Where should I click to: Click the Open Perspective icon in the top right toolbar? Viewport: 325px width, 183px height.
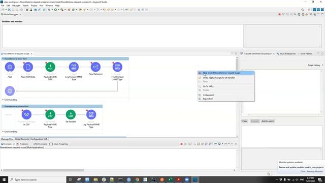point(309,10)
